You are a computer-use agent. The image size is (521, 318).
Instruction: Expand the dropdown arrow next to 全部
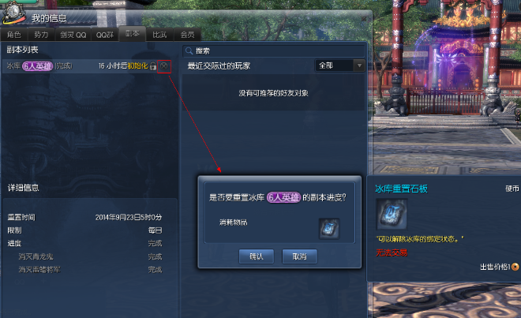tap(359, 65)
